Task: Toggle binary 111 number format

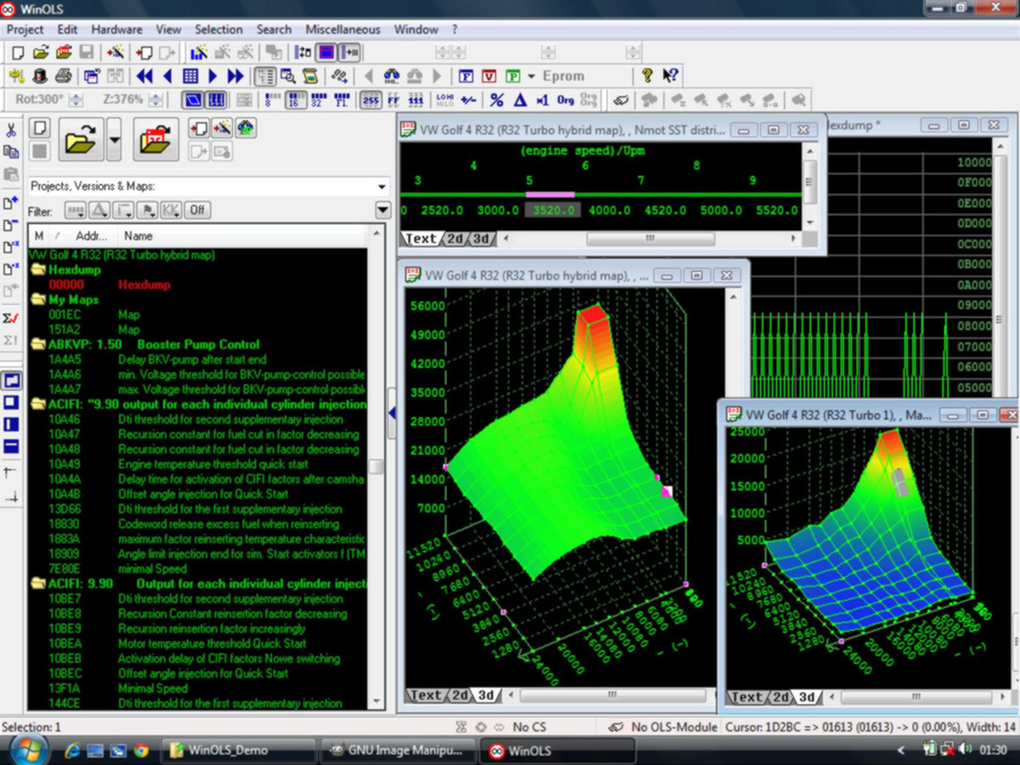Action: point(416,99)
